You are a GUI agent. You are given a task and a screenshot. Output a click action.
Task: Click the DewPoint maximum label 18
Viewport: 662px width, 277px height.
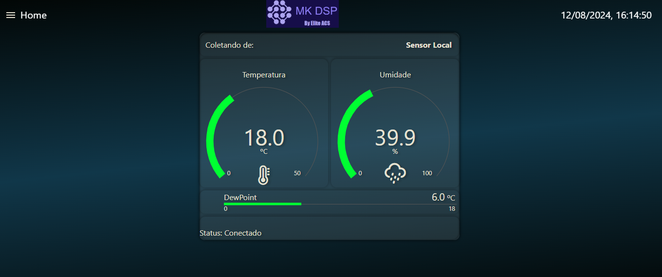452,209
